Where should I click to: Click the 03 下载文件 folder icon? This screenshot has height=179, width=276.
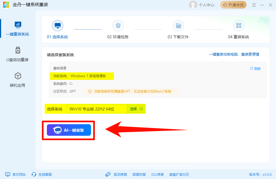(x=179, y=25)
